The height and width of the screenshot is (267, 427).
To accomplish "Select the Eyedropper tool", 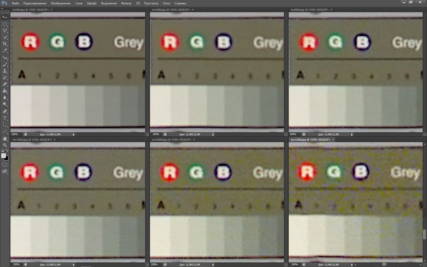I will [5, 51].
